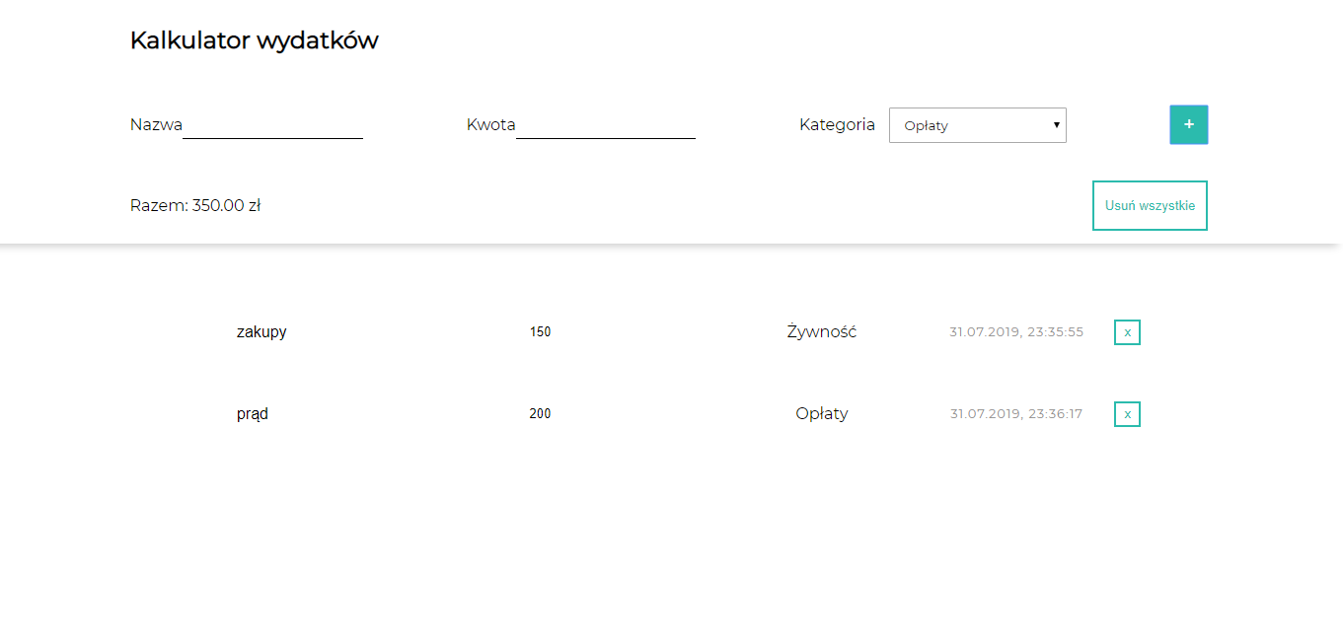Click the Razem: 350.00 zł total
1343x644 pixels.
click(x=195, y=205)
